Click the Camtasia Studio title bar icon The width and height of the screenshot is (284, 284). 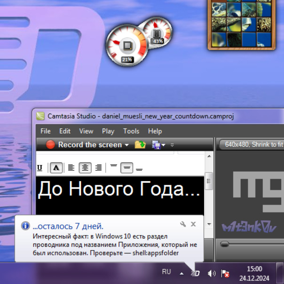(x=40, y=116)
